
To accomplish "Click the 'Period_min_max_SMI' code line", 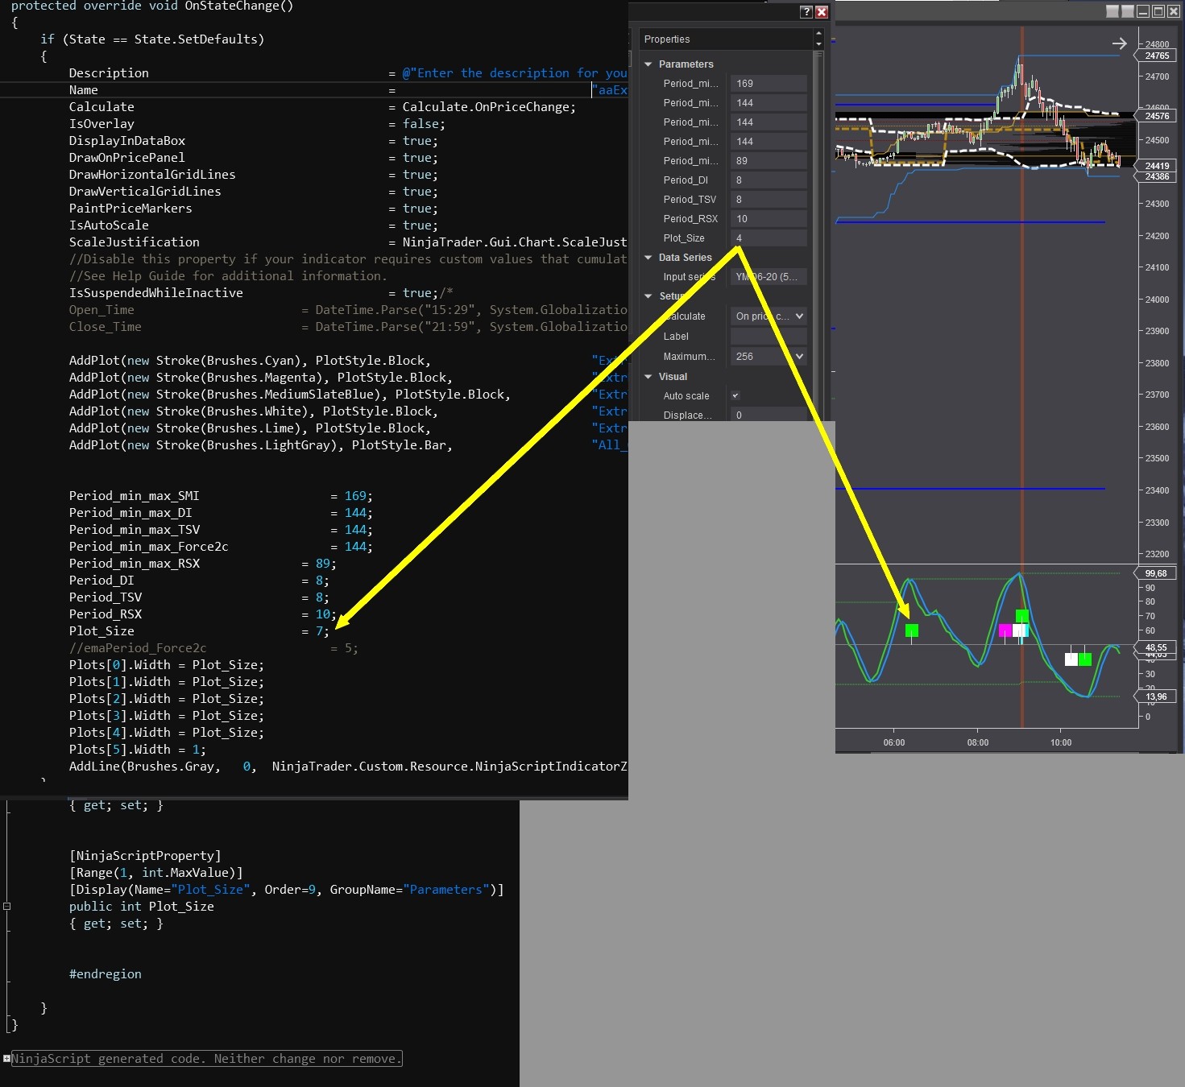I will click(x=221, y=496).
